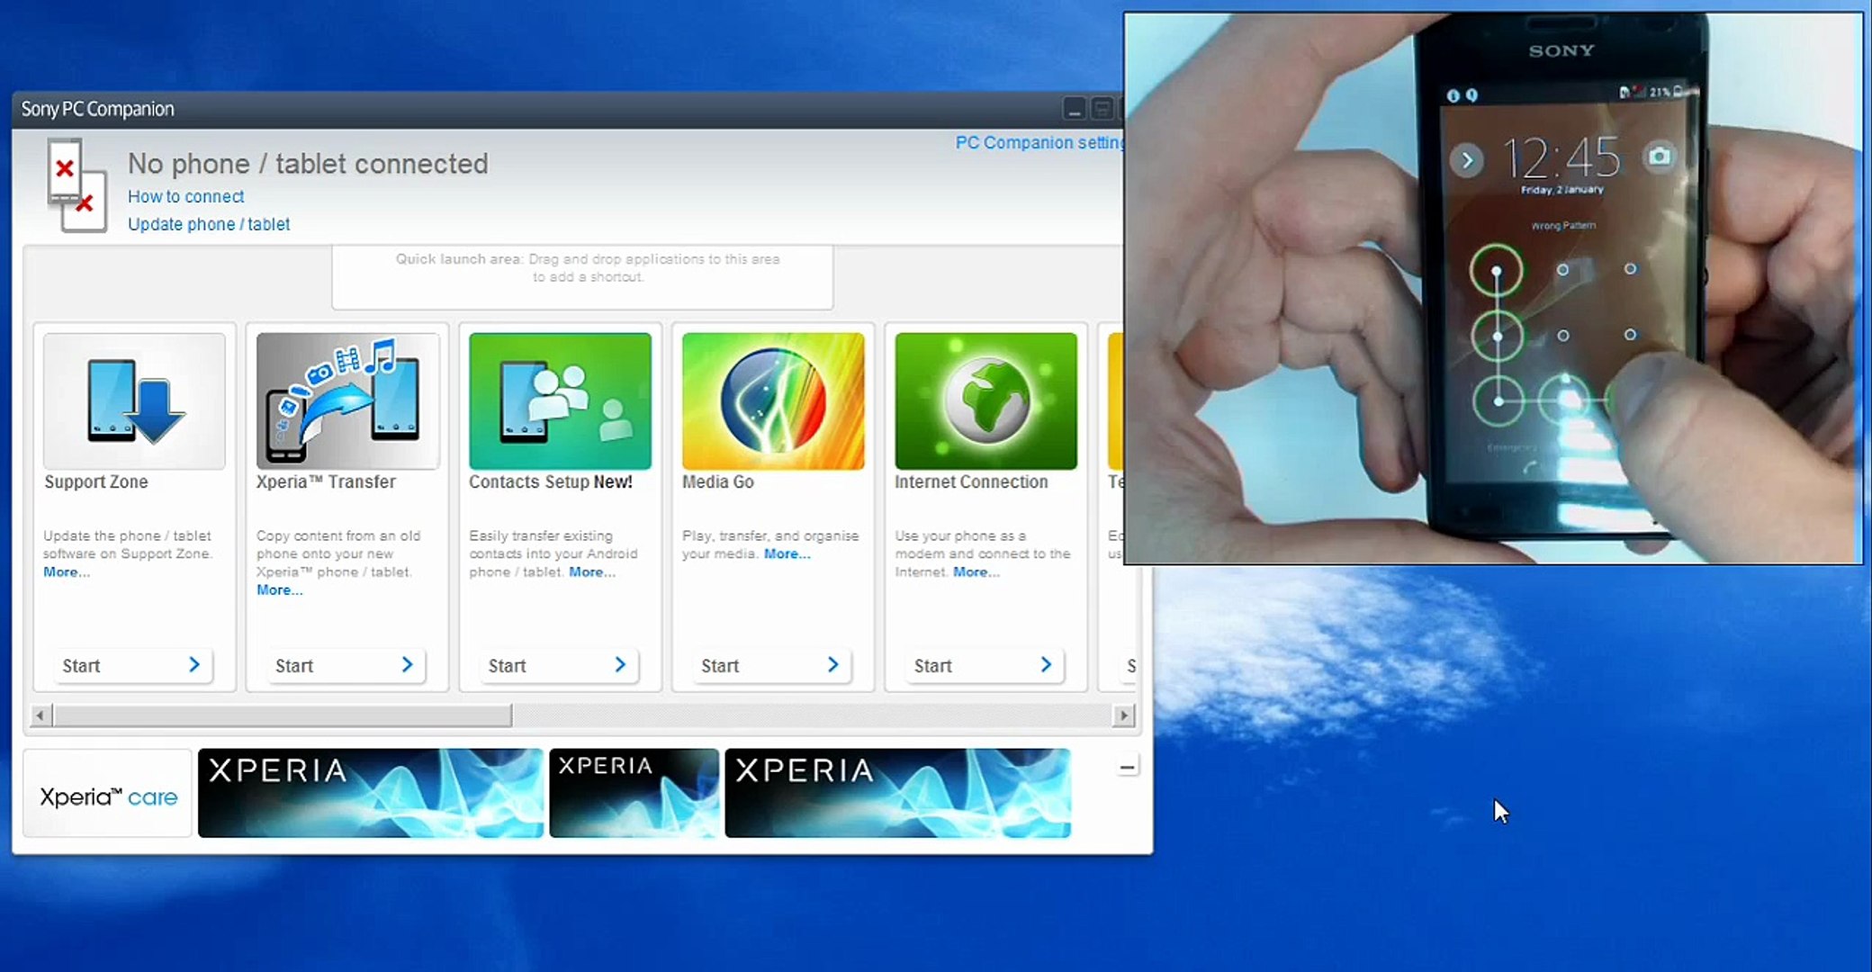
Task: Click the Internet Connection globe icon
Action: [985, 401]
